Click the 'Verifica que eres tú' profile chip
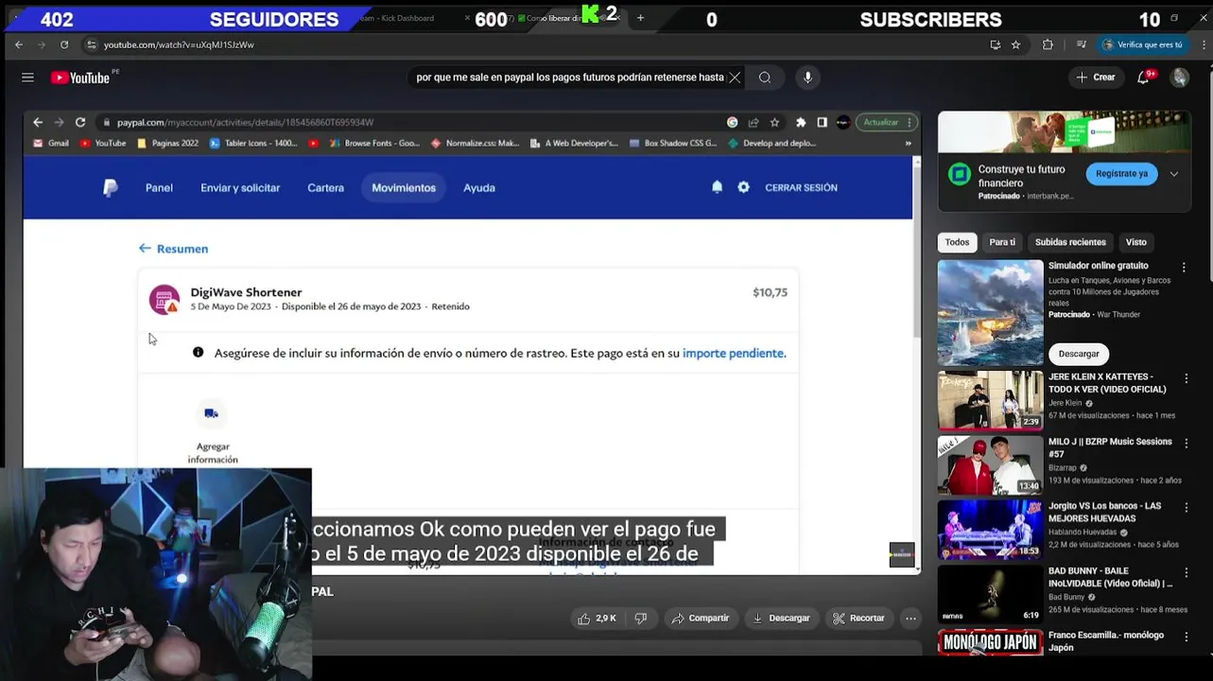The height and width of the screenshot is (681, 1213). (1142, 44)
